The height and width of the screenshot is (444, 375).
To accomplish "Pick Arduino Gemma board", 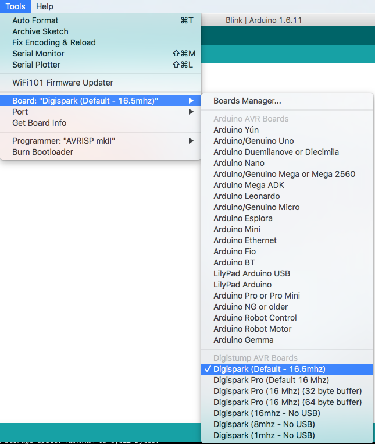I will pos(287,340).
